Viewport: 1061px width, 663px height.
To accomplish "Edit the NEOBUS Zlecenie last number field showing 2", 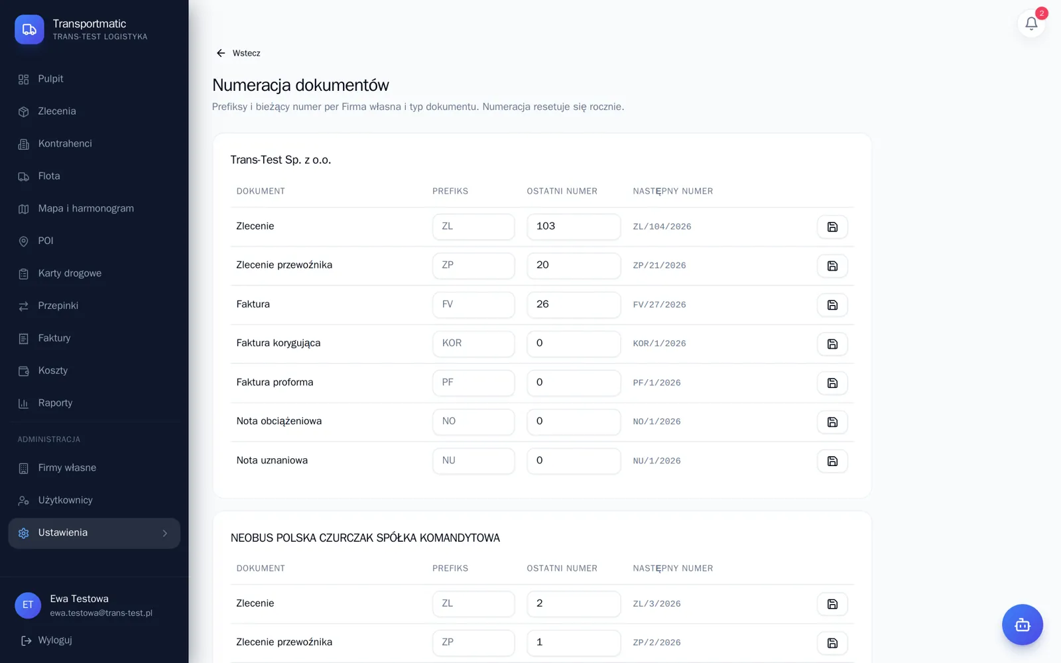I will coord(574,604).
